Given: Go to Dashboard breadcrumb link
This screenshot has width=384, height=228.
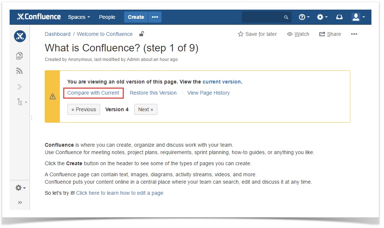Looking at the screenshot, I should [x=58, y=34].
